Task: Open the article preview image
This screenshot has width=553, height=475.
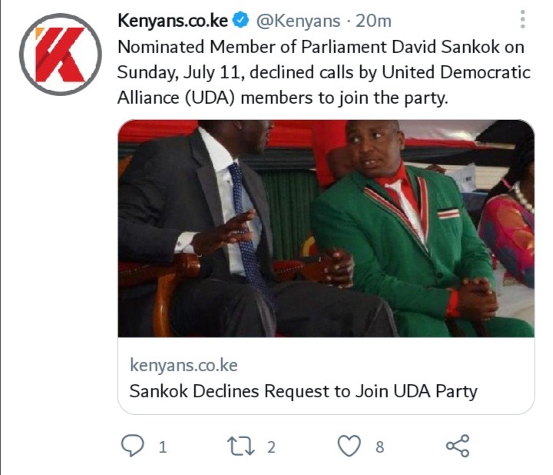Action: [x=326, y=228]
